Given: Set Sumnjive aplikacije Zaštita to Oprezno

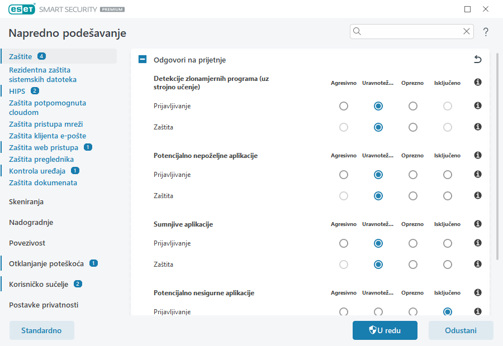Looking at the screenshot, I should point(412,265).
